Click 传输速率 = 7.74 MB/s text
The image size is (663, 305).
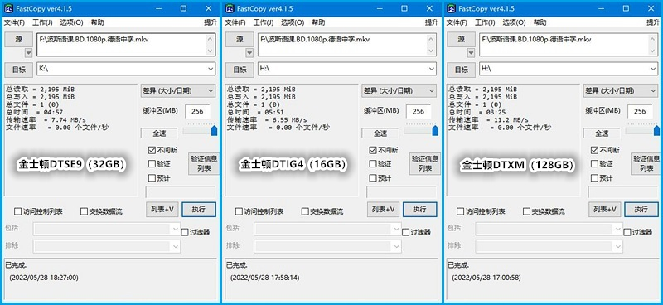pos(46,120)
